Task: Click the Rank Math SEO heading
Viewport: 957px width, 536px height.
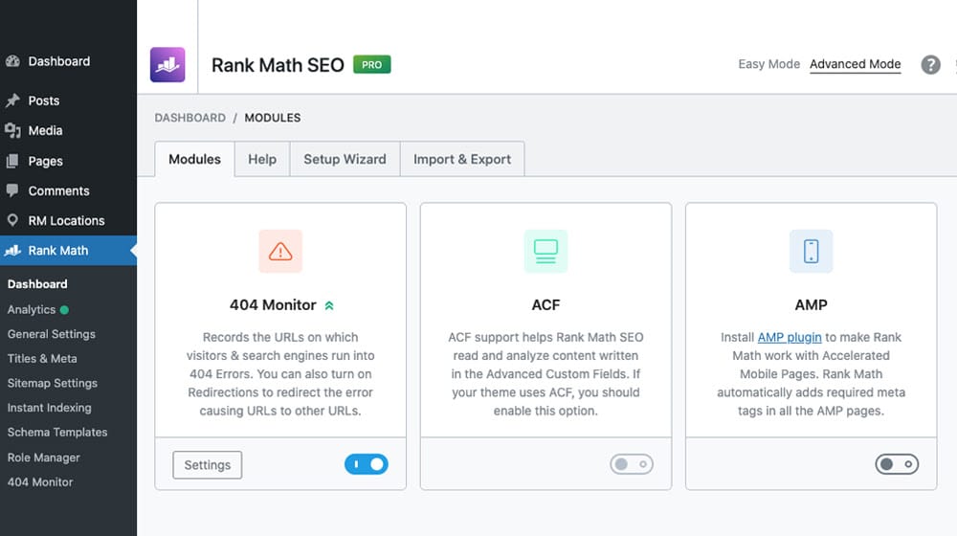Action: coord(278,65)
